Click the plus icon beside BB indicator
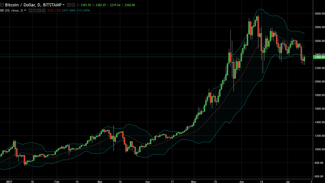 click(x=39, y=10)
